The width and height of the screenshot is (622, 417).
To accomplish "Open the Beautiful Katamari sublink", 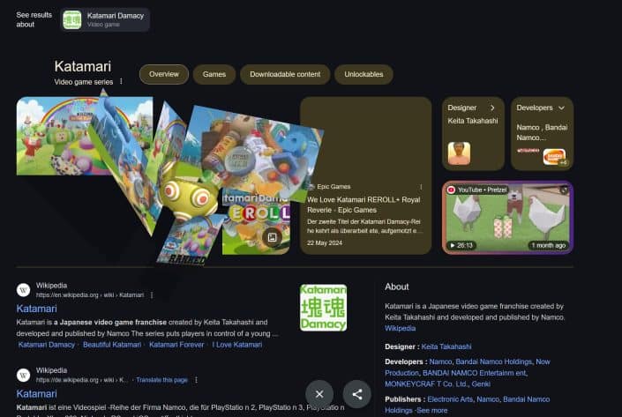I will (x=112, y=345).
